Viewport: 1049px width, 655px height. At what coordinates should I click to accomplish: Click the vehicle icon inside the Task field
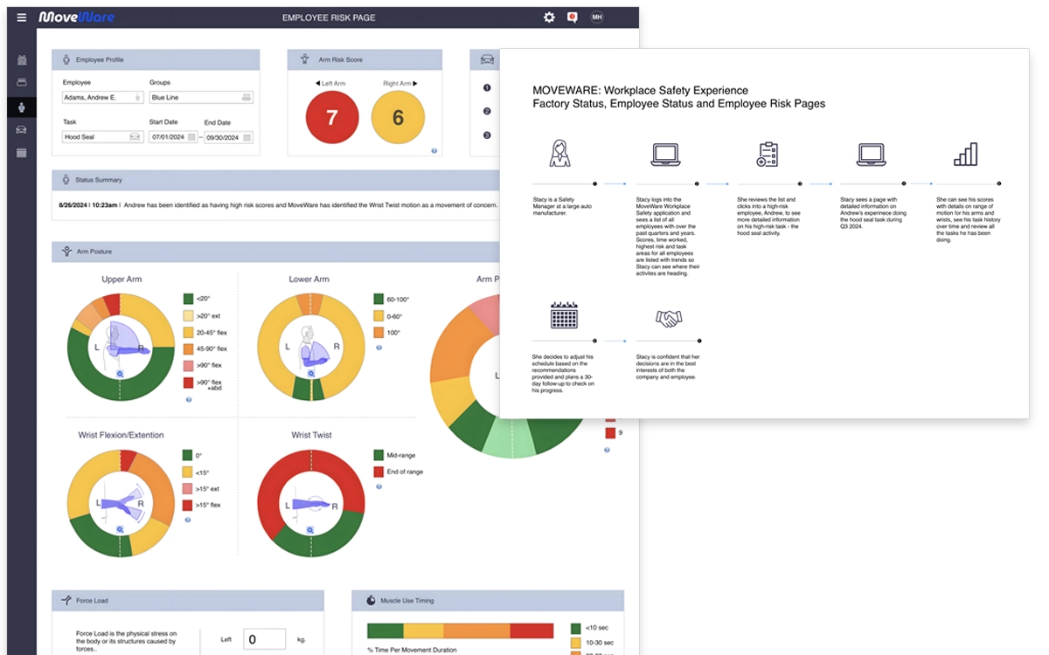click(x=136, y=137)
